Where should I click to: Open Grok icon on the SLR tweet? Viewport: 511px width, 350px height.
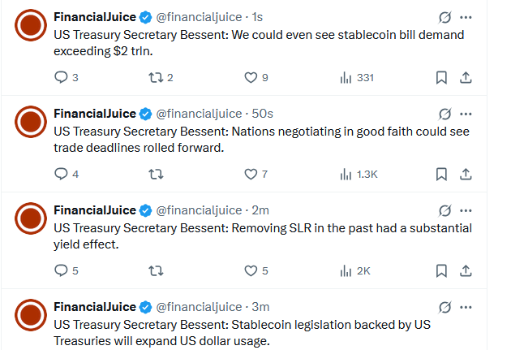444,210
